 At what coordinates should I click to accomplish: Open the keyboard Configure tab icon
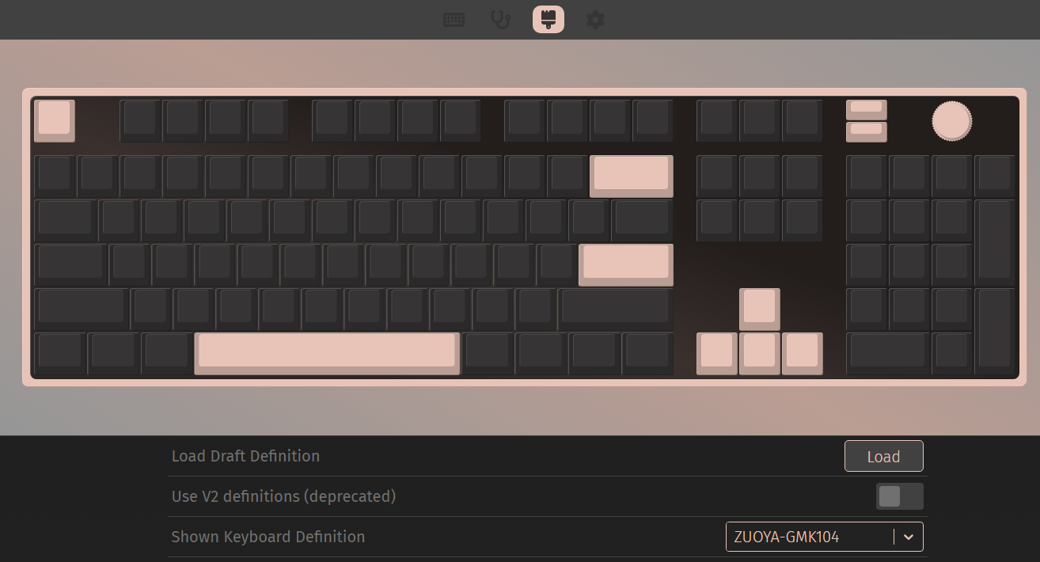(x=454, y=19)
